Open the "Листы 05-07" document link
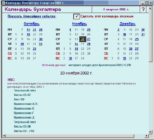Screen dimensions: 154x140 [x=22, y=95]
